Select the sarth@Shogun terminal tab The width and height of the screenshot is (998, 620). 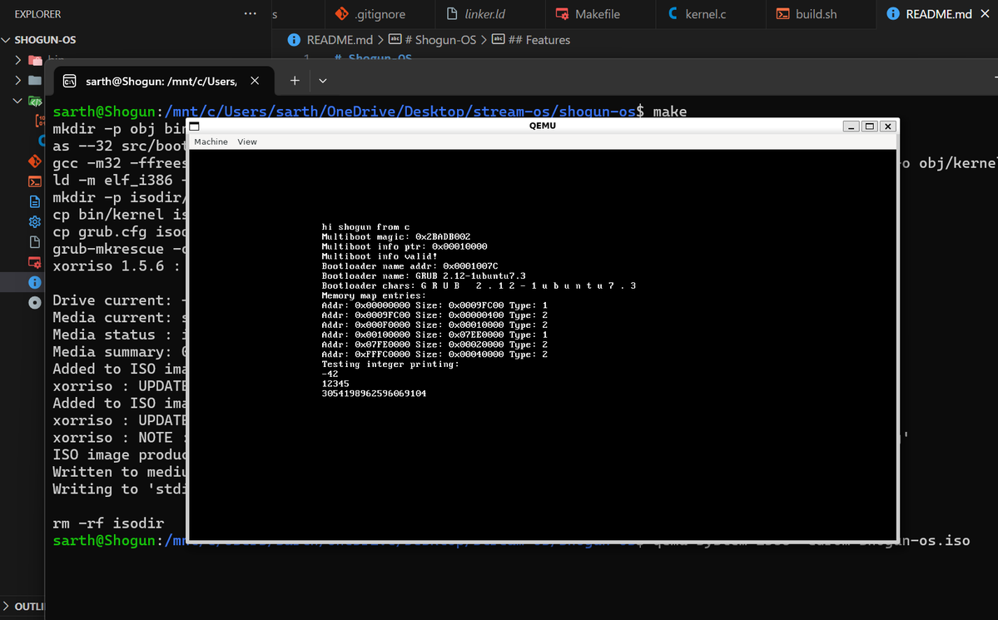[x=164, y=81]
